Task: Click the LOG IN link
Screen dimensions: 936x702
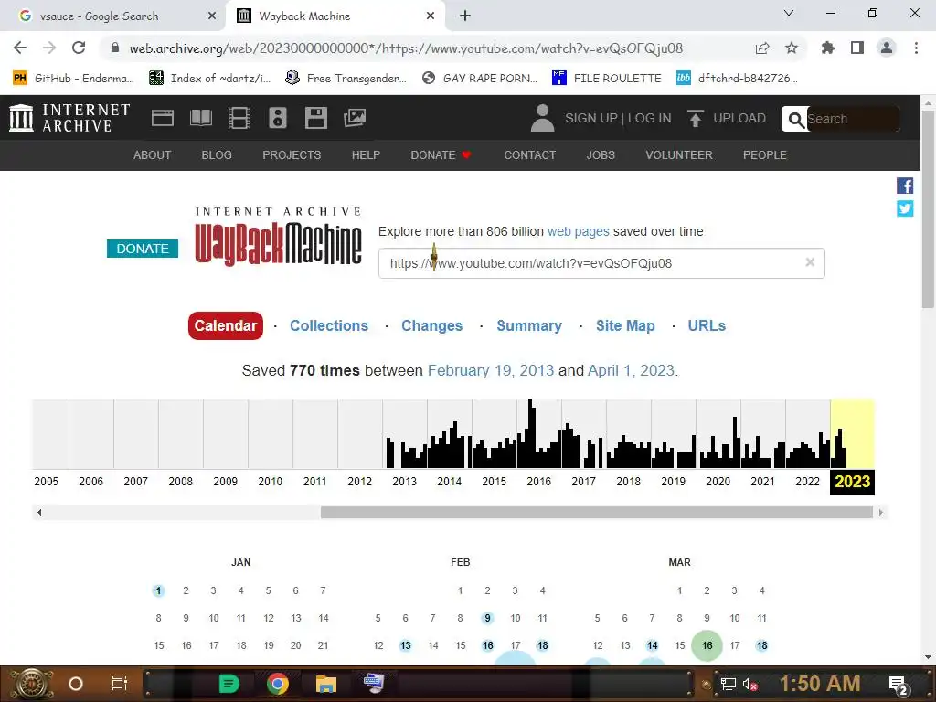Action: (650, 118)
